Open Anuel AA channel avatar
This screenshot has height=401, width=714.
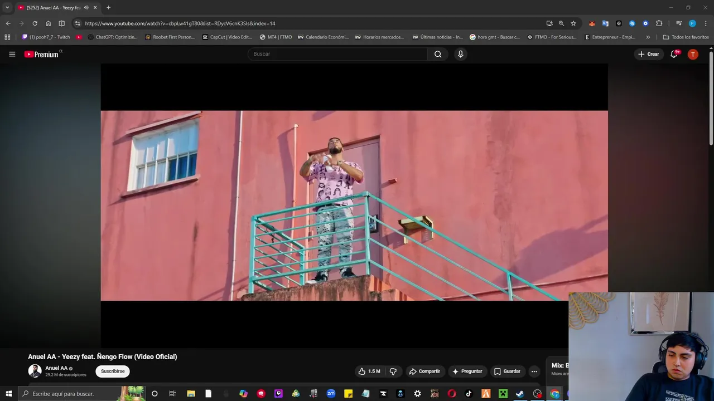pos(35,371)
